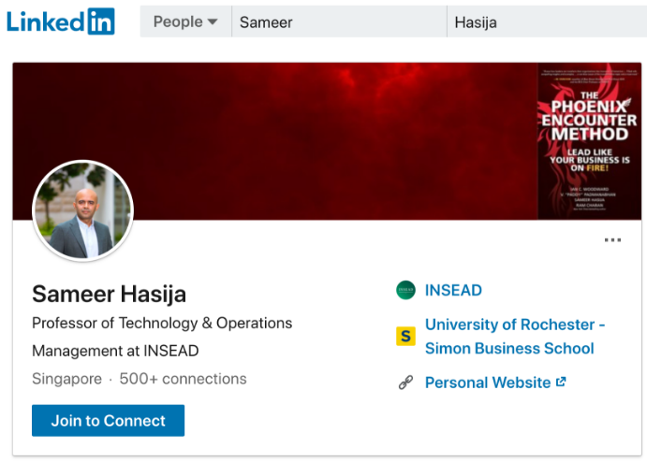Open the People search type dropdown
Viewport: 647px width, 462px height.
[x=185, y=22]
